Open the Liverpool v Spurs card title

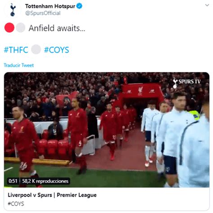point(52,195)
